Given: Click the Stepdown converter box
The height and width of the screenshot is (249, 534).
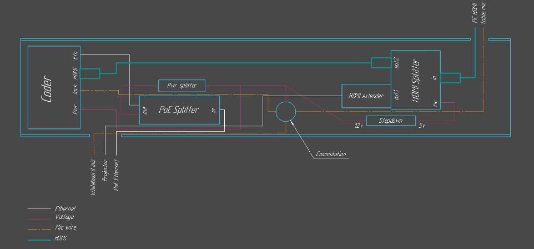Looking at the screenshot, I should 391,121.
